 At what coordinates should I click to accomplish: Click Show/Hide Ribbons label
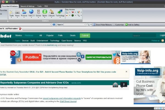point(104,25)
